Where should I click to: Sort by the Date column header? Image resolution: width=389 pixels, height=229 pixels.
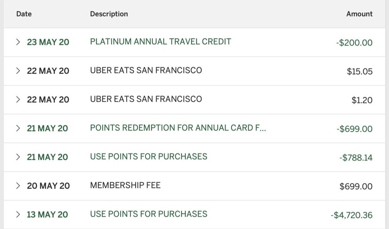pyautogui.click(x=24, y=14)
